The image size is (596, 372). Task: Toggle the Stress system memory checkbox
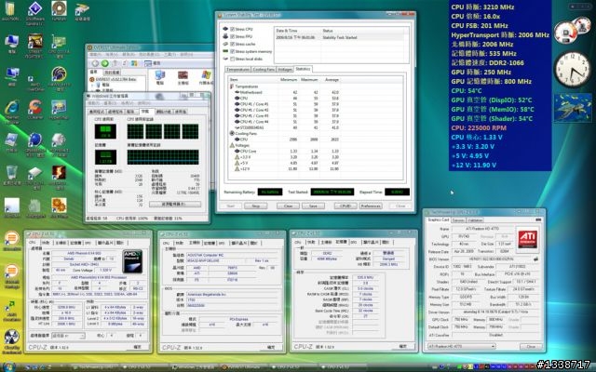[x=233, y=50]
